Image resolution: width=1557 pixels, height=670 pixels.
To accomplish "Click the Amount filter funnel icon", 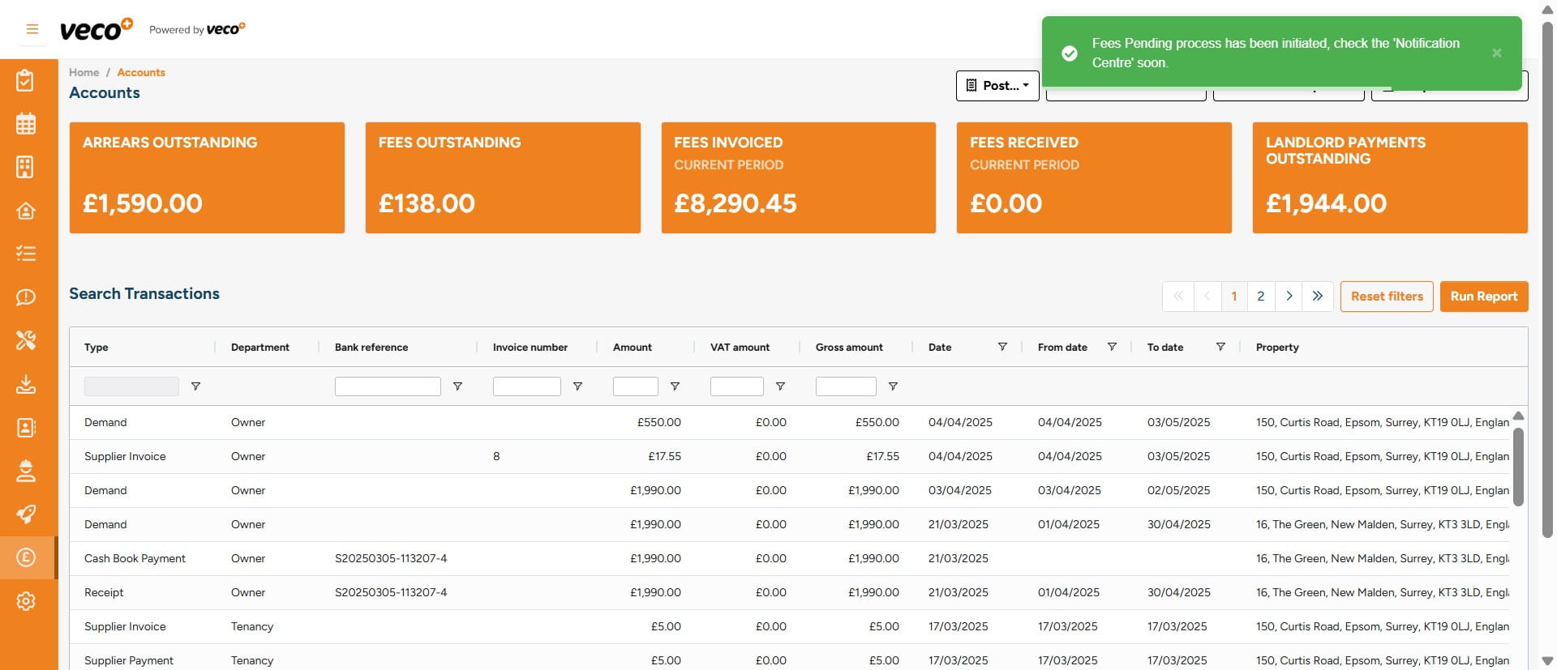I will pyautogui.click(x=675, y=386).
